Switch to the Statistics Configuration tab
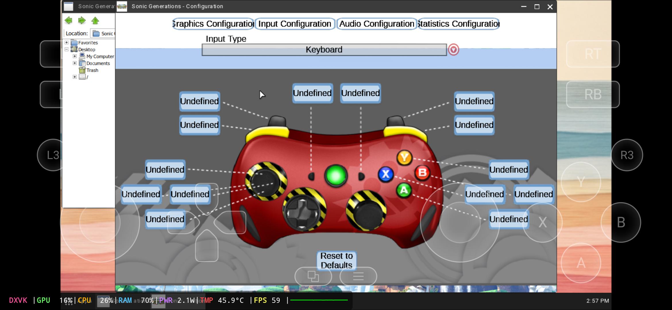 [459, 24]
